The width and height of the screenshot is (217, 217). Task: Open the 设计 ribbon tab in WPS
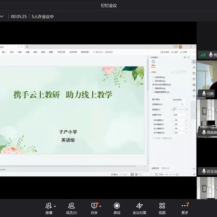[12, 52]
